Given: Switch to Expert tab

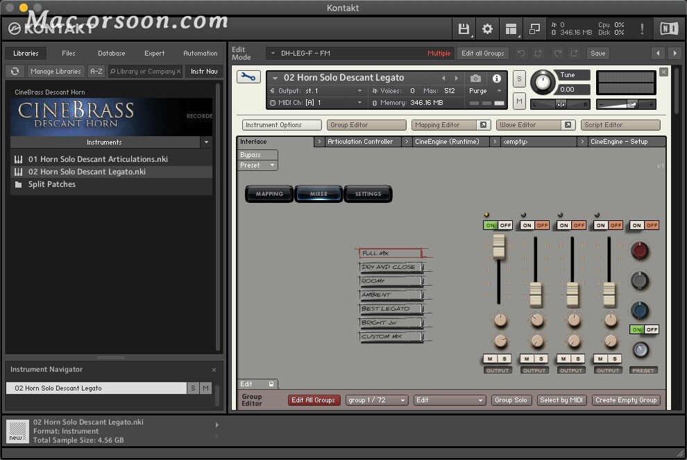Looking at the screenshot, I should click(x=154, y=53).
